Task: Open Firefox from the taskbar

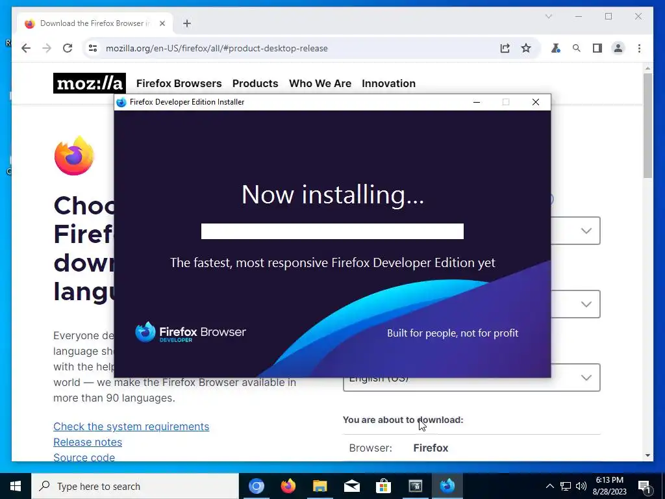Action: [288, 486]
